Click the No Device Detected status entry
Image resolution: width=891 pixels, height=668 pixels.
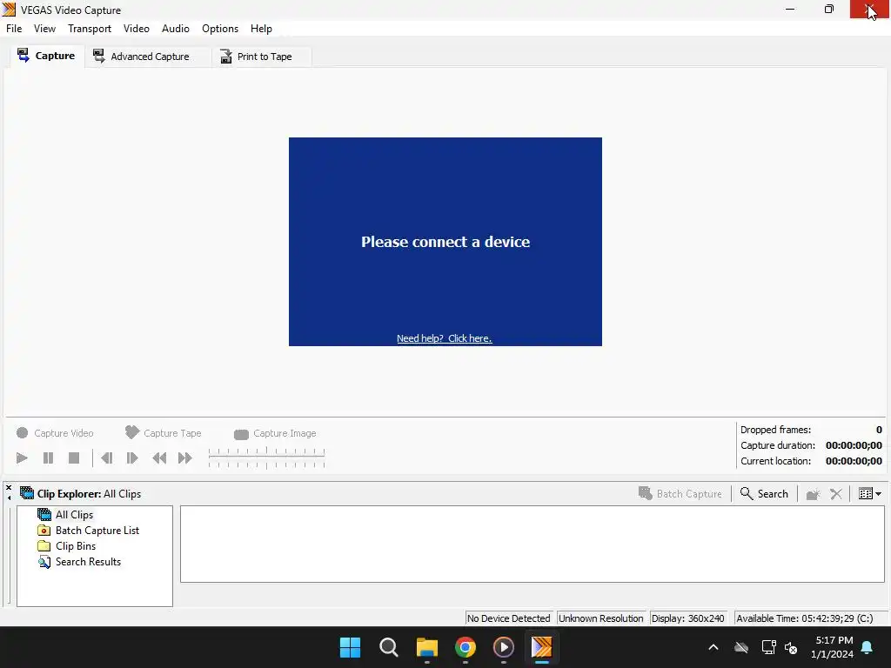coord(508,618)
